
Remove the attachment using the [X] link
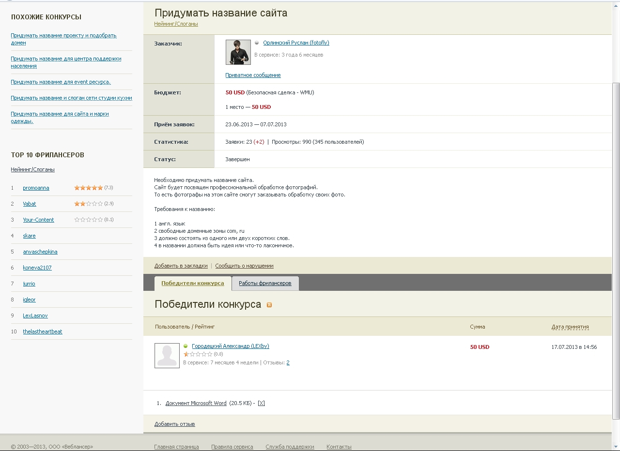261,403
